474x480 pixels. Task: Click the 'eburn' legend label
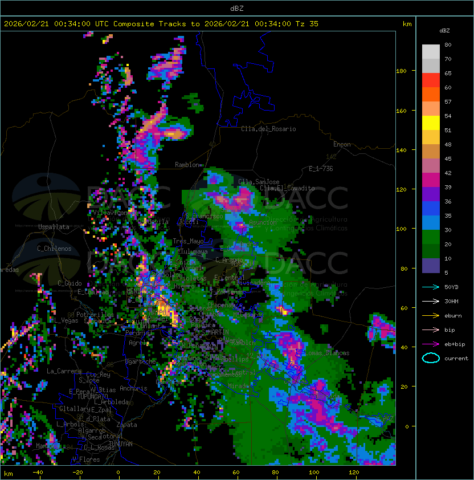[x=453, y=316]
